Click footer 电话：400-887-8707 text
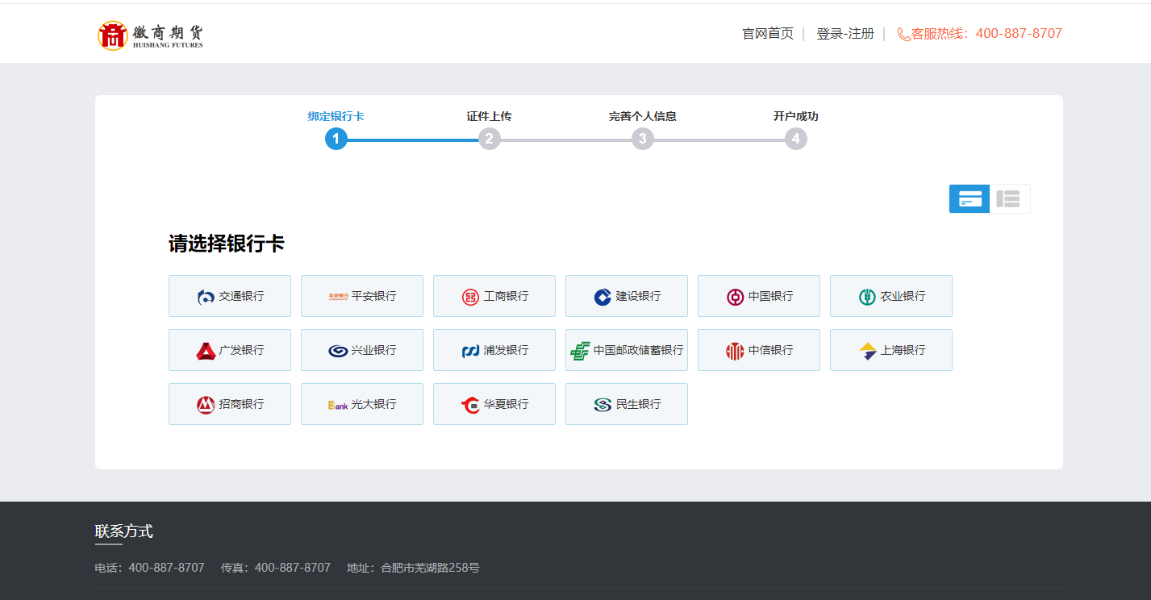The height and width of the screenshot is (600, 1151). coord(149,568)
